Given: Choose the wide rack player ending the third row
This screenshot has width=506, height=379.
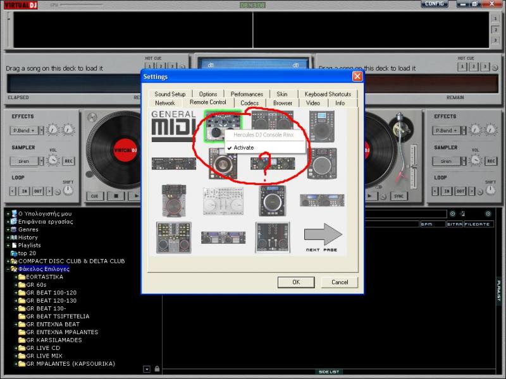Looking at the screenshot, I should tap(322, 200).
